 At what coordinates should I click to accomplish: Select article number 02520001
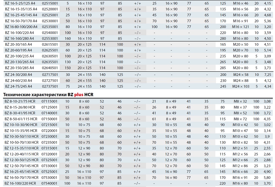coord(50,9)
